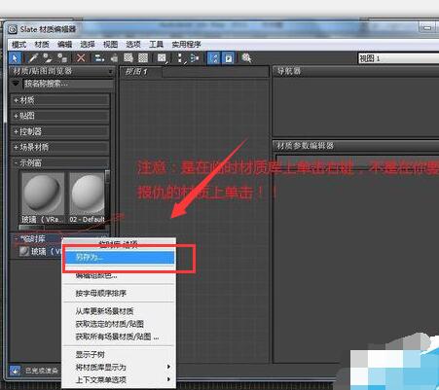
Task: Expand the 控制器 group in the browser
Action: point(60,131)
